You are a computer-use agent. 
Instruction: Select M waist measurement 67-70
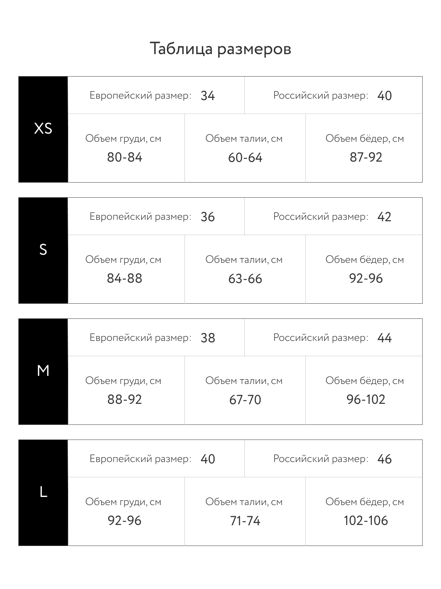(245, 400)
